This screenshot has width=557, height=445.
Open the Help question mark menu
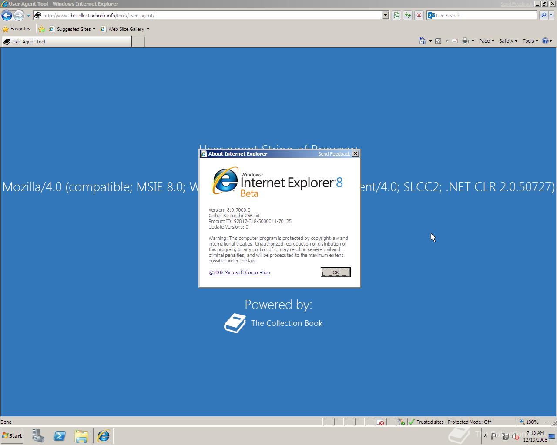point(547,41)
